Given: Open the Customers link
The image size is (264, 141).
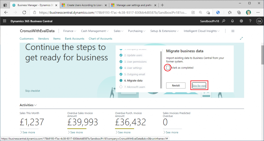Looking at the screenshot, I should (x=27, y=38).
